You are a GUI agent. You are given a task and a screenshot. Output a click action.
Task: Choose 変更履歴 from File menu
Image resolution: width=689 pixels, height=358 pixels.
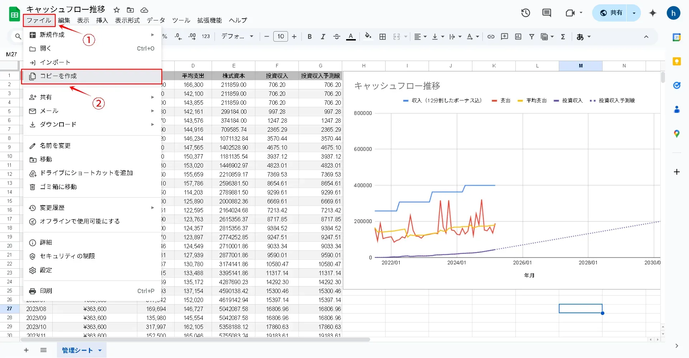click(92, 208)
